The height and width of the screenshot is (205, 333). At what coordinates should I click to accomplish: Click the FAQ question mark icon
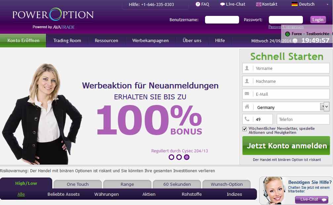pos(198,4)
